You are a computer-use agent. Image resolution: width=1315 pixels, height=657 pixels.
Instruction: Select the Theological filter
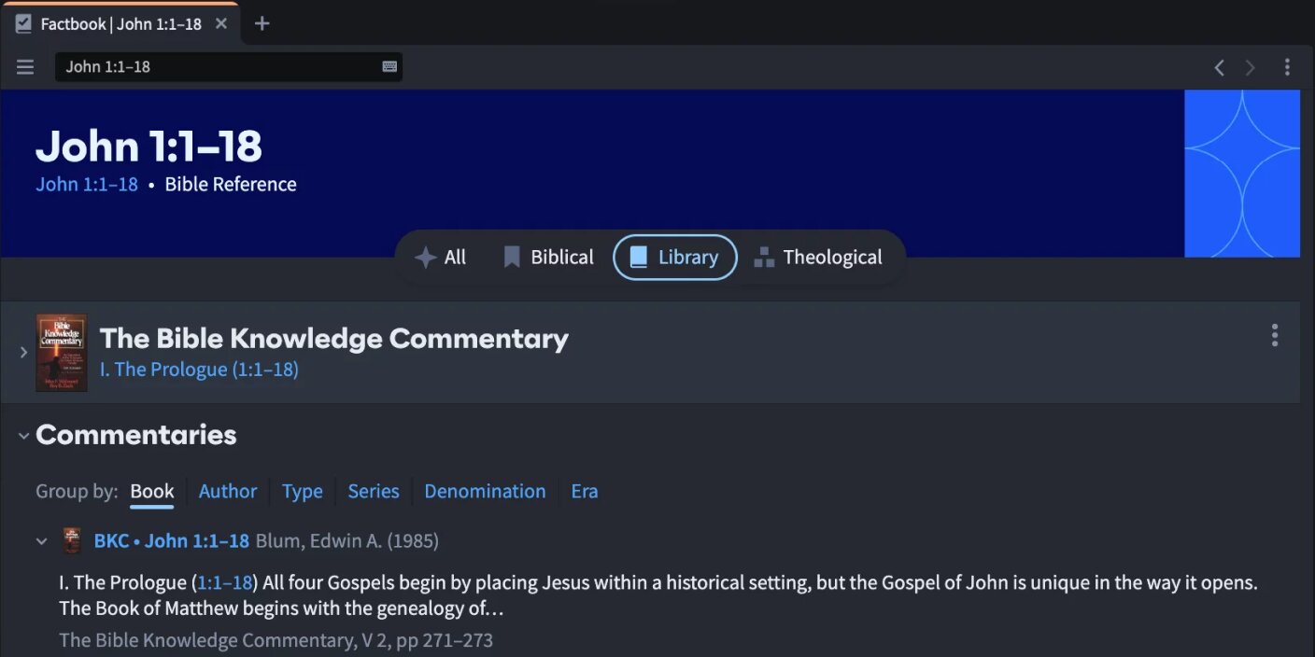coord(818,258)
